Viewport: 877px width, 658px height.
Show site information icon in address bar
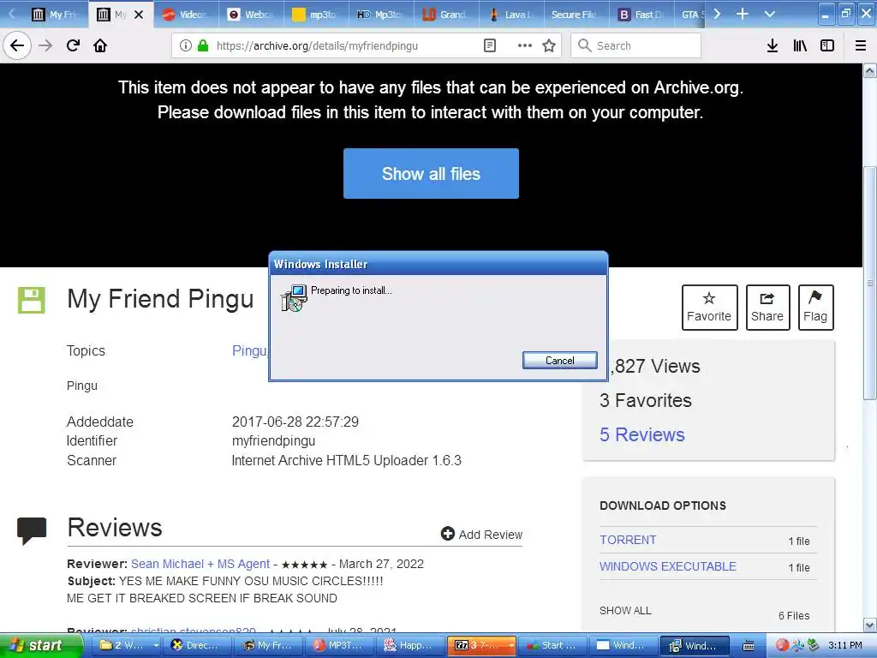185,45
